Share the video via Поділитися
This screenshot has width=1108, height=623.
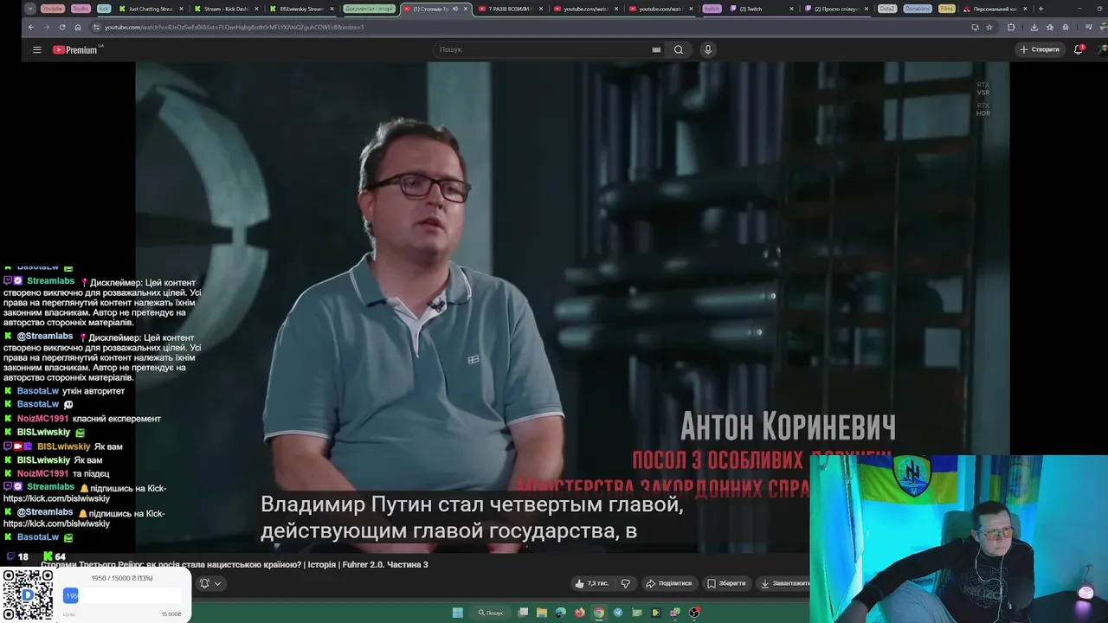pyautogui.click(x=669, y=583)
